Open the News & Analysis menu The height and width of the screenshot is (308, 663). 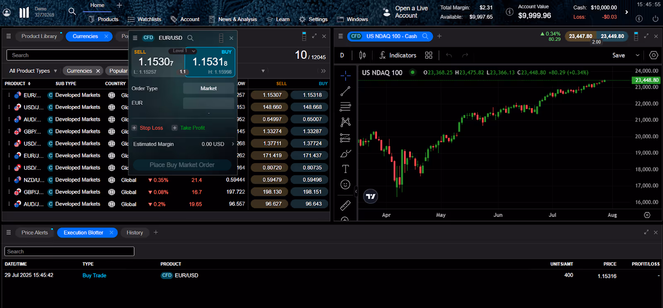(x=232, y=19)
